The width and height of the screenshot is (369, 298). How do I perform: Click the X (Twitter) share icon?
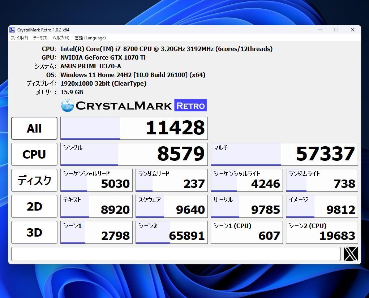(x=351, y=254)
